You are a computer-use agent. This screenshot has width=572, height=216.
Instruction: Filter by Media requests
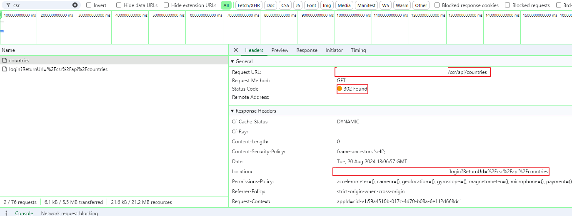click(x=344, y=5)
